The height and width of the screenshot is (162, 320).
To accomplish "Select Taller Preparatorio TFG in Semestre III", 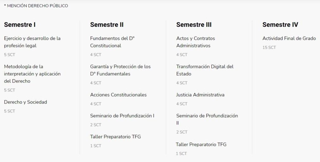I will pos(201,145).
